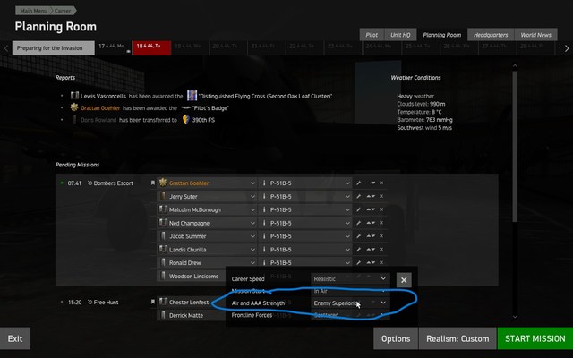Open aircraft dropdown on Ronald Drew's row

[x=347, y=262]
